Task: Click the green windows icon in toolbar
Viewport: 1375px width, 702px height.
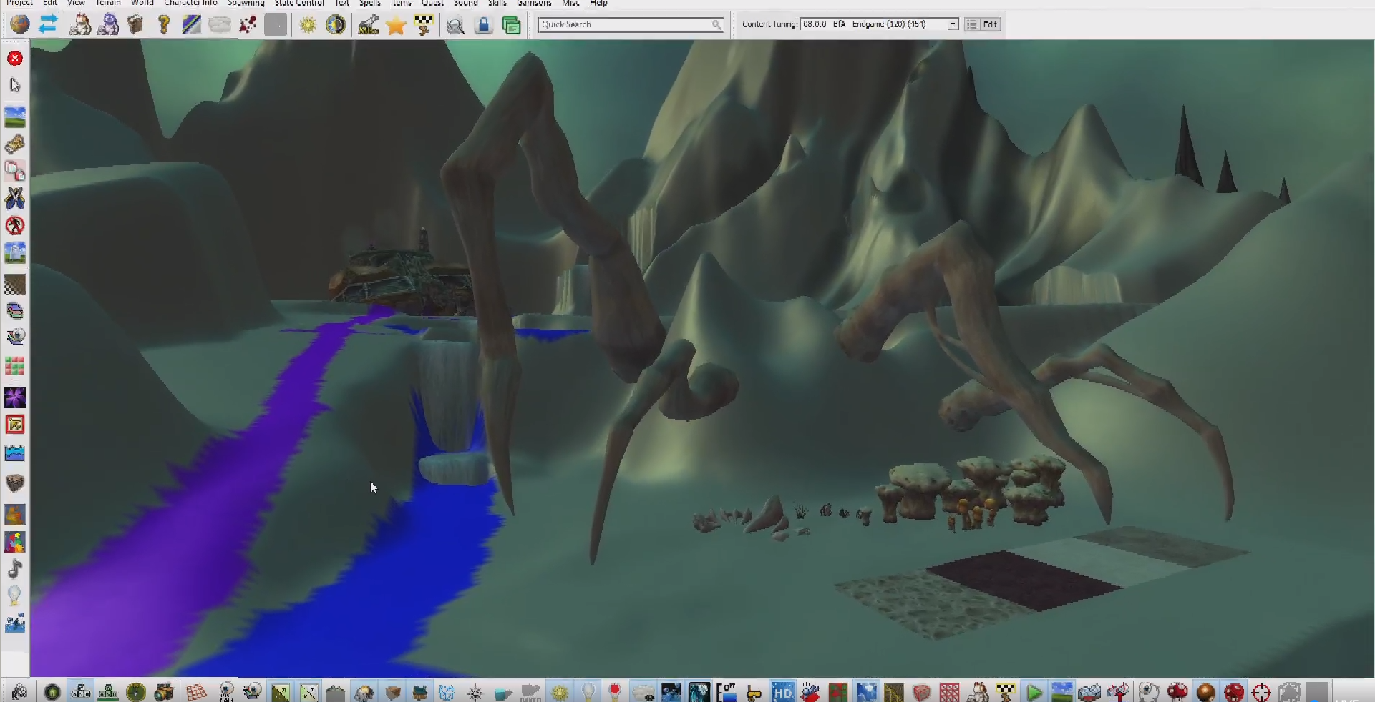Action: (511, 26)
